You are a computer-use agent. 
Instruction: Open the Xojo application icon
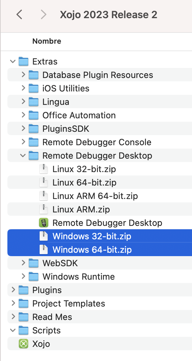[x=23, y=344]
